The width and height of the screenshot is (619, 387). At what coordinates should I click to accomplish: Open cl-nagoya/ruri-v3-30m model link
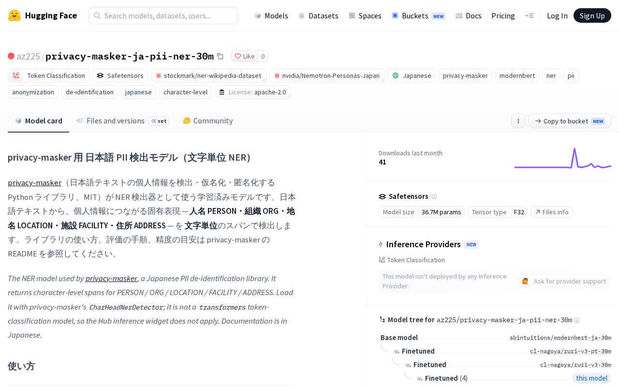(x=575, y=365)
